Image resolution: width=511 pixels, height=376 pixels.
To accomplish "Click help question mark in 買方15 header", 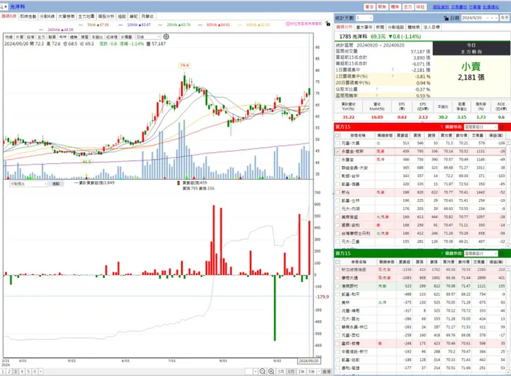I will tap(442, 127).
